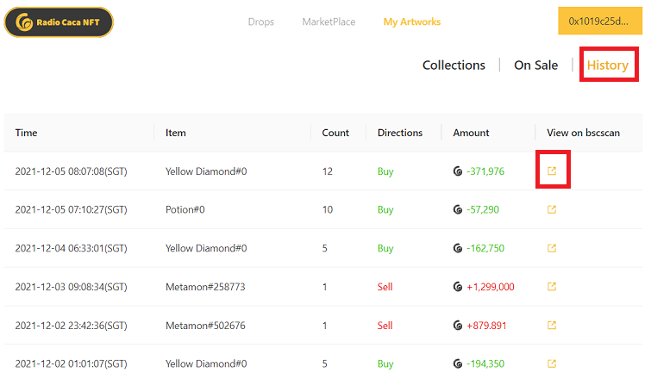Open bscscan link for 2021-12-04 Yellow Diamond purchase
This screenshot has width=651, height=379.
pos(552,248)
